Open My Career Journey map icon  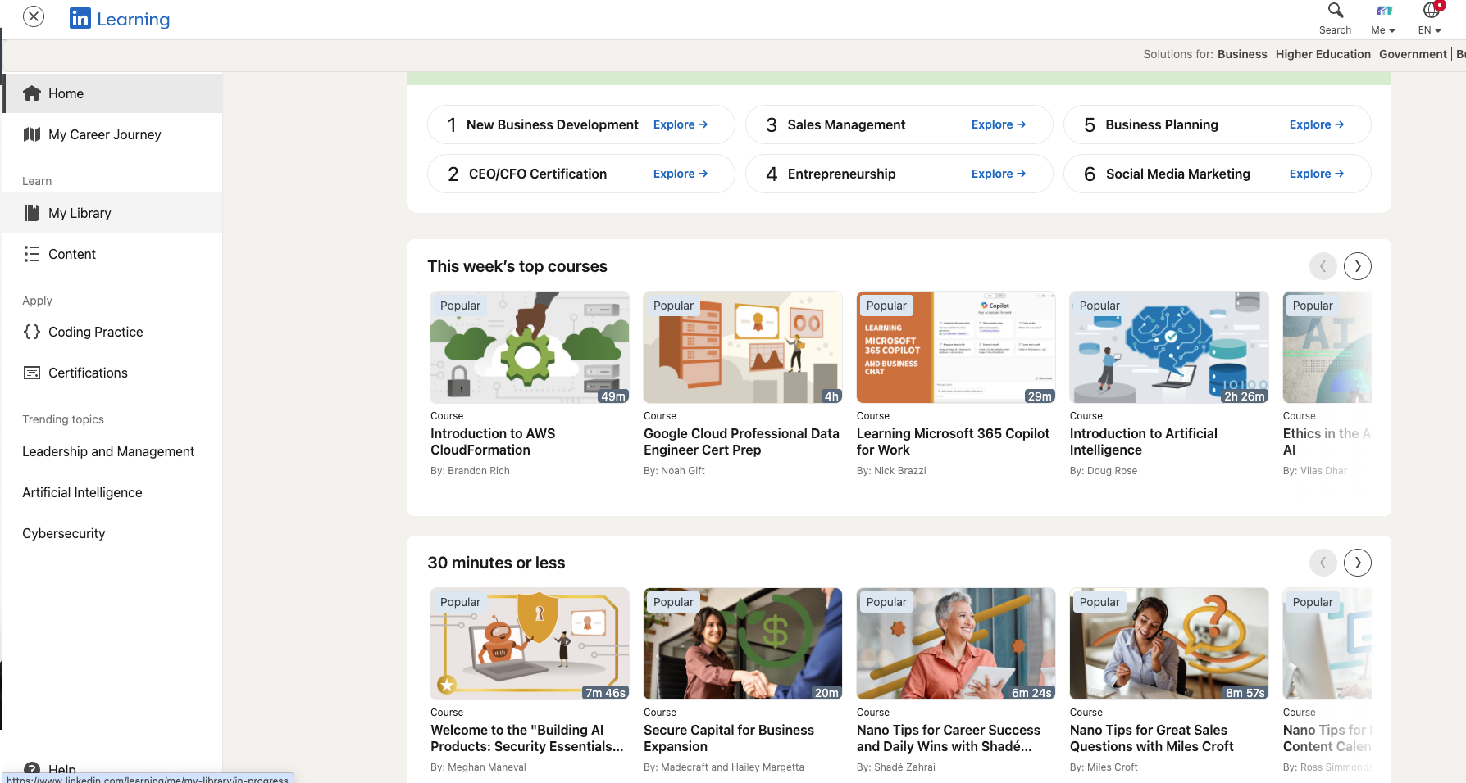[x=32, y=134]
